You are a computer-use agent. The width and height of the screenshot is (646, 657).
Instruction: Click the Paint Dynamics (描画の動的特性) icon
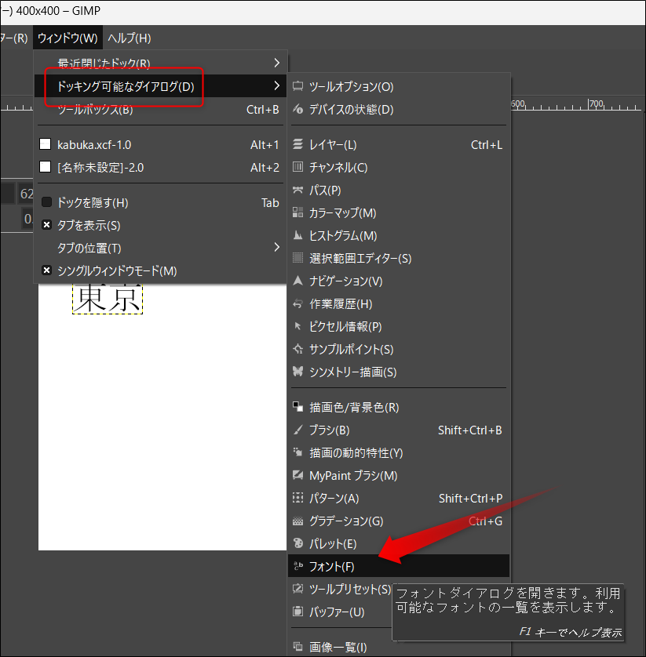(x=297, y=452)
